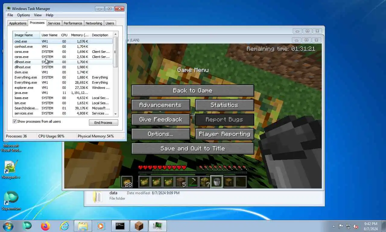Select the pickaxe hotbar slot
This screenshot has width=386, height=232.
tap(193, 182)
